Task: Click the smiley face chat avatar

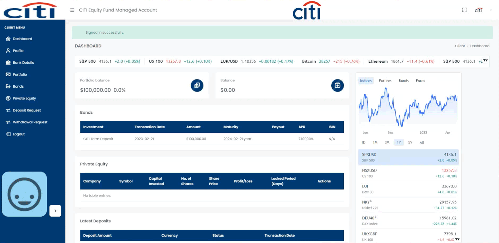Action: point(24,194)
